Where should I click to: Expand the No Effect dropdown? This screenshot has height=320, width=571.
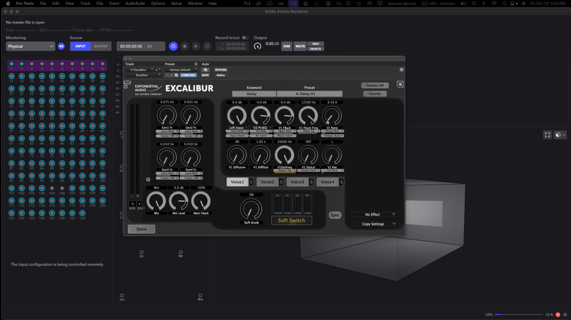tap(375, 215)
